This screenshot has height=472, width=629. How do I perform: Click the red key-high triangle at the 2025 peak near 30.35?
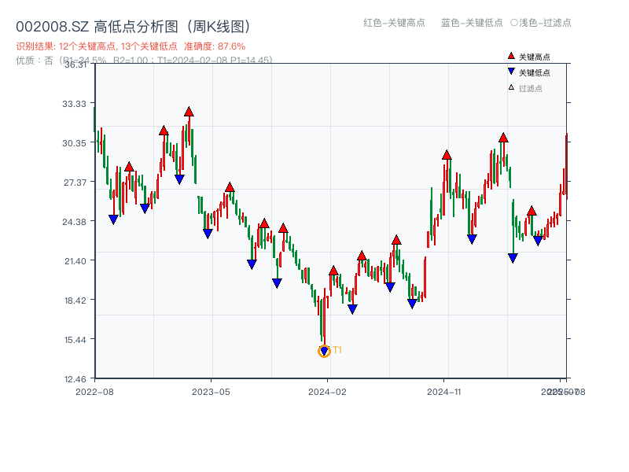pos(503,138)
